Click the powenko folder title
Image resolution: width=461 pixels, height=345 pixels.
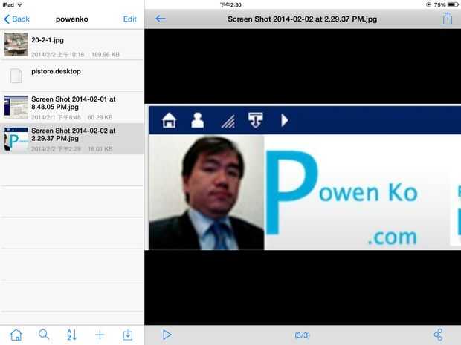point(72,19)
